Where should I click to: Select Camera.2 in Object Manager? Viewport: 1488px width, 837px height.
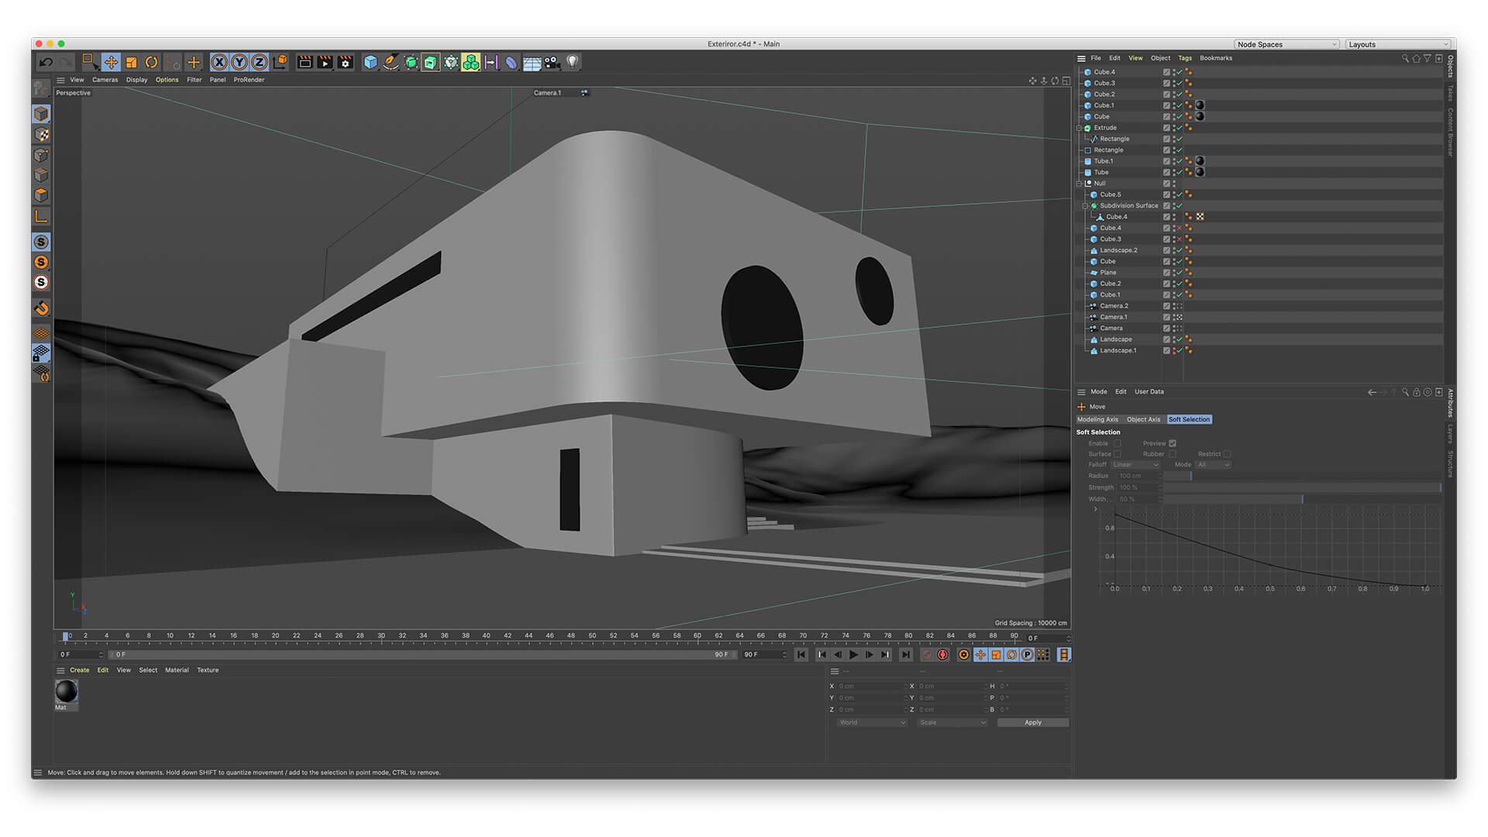[1114, 306]
